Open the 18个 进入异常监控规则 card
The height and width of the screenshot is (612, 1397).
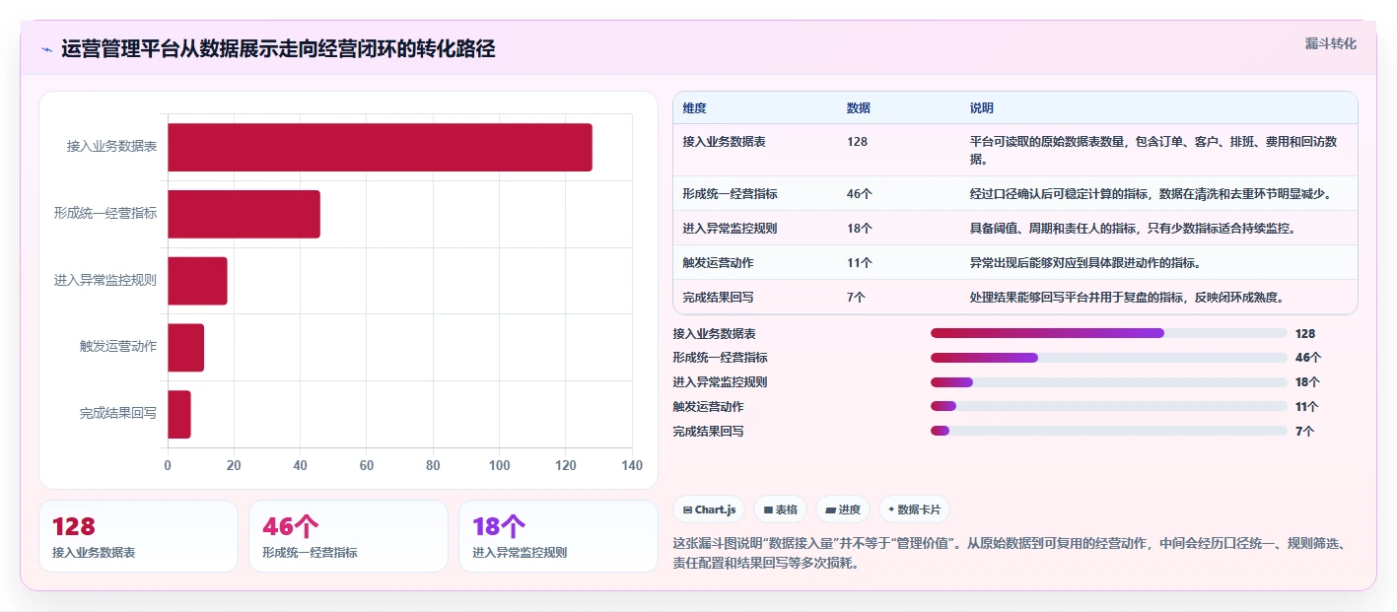(x=558, y=536)
